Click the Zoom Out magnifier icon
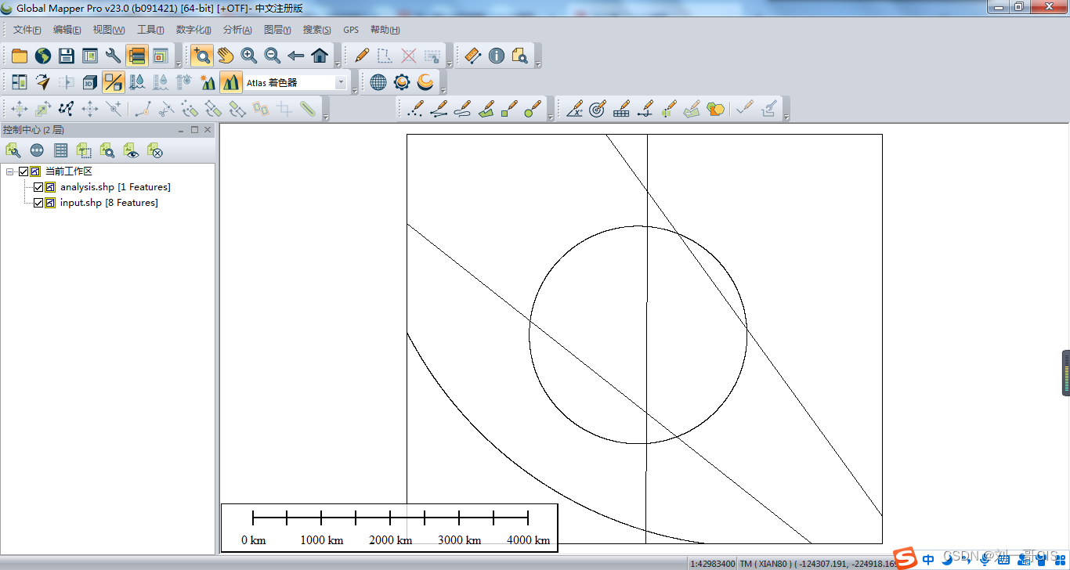1070x570 pixels. pyautogui.click(x=273, y=56)
